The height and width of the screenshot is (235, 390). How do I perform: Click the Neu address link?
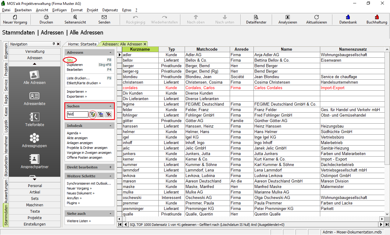[70, 60]
